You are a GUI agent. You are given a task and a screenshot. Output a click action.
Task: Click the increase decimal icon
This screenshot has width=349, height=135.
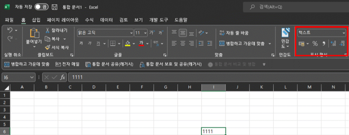[333, 44]
